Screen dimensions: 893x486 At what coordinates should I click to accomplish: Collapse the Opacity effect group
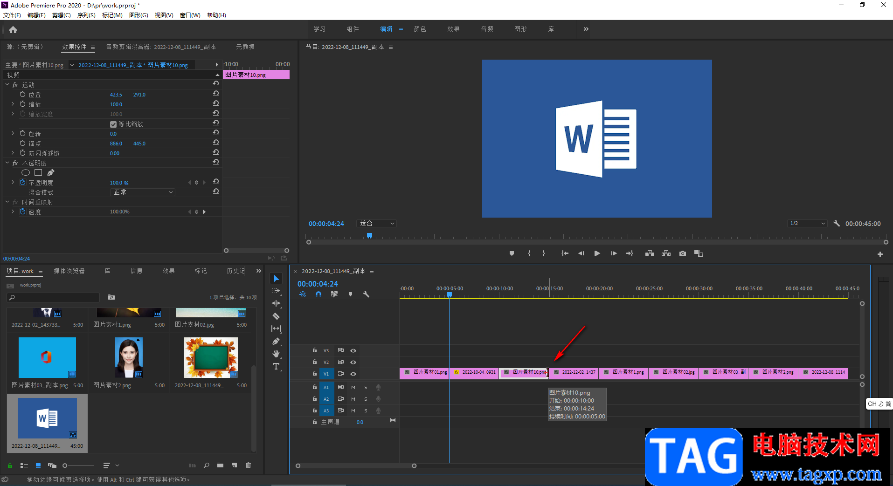7,163
